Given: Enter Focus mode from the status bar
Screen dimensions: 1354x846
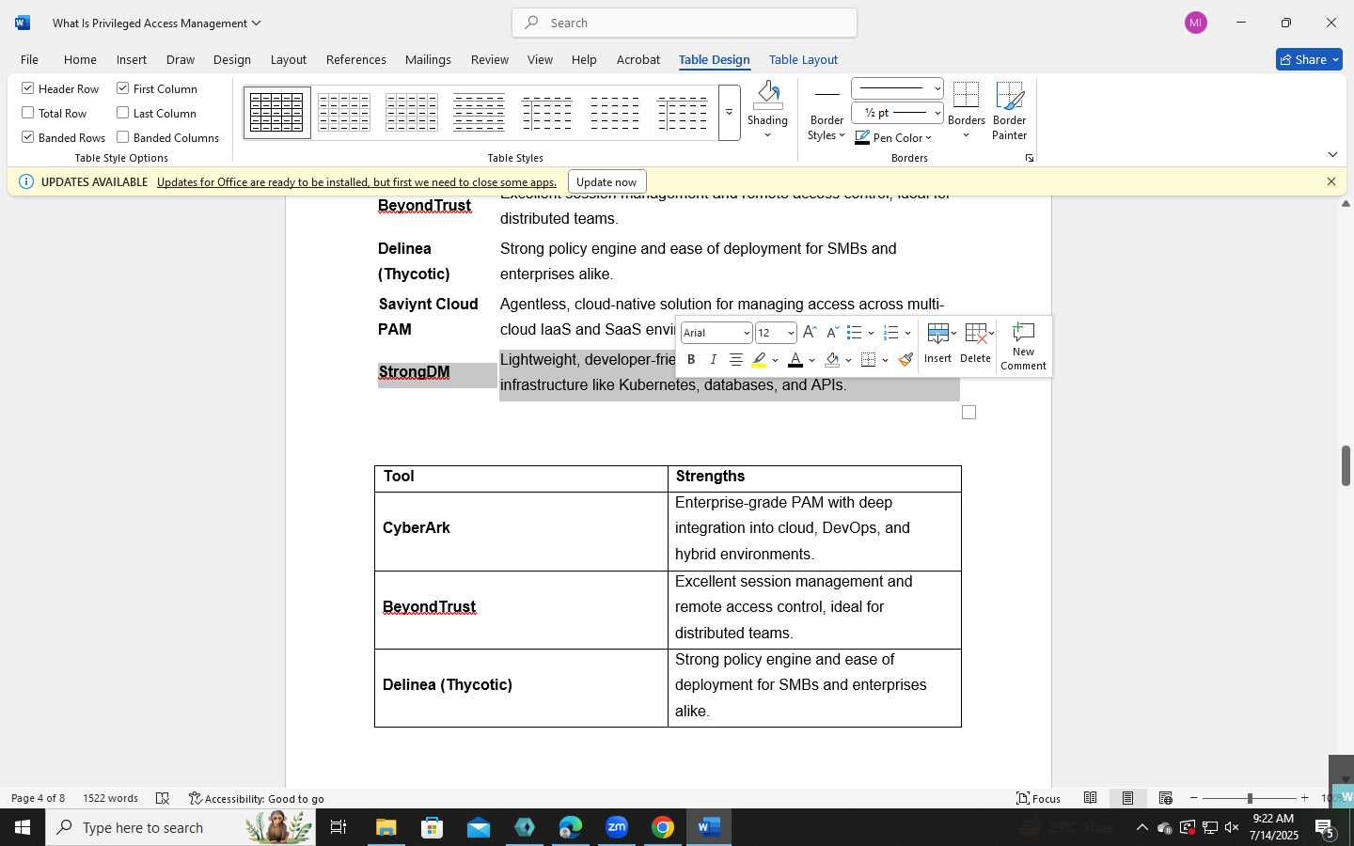Looking at the screenshot, I should (1039, 798).
